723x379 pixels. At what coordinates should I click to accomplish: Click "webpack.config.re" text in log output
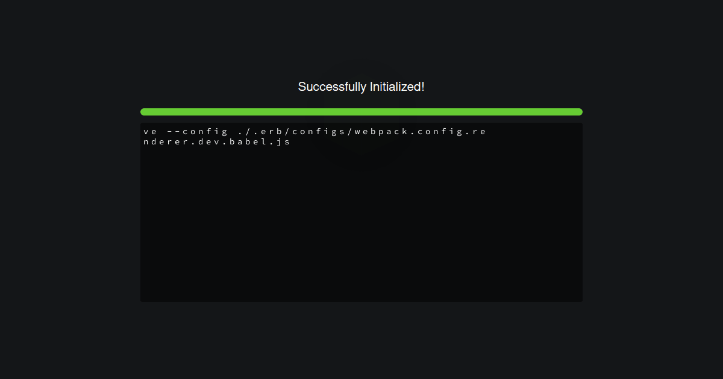tap(420, 131)
